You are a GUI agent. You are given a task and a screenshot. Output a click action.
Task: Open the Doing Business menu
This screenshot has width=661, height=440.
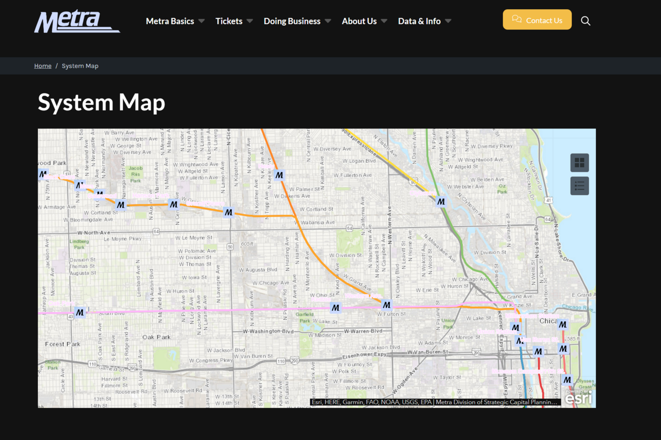coord(292,21)
